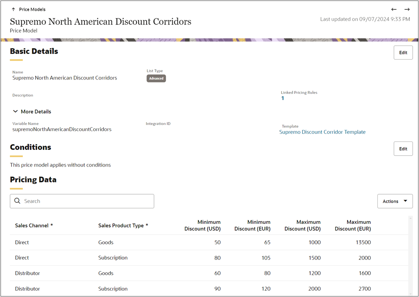Open the Actions dropdown menu
This screenshot has height=297, width=419.
(395, 201)
